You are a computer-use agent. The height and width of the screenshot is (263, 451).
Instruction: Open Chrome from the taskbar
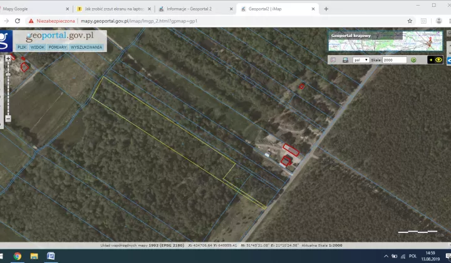(17, 256)
